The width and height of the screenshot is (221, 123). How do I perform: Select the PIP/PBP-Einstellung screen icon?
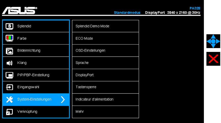(9, 75)
